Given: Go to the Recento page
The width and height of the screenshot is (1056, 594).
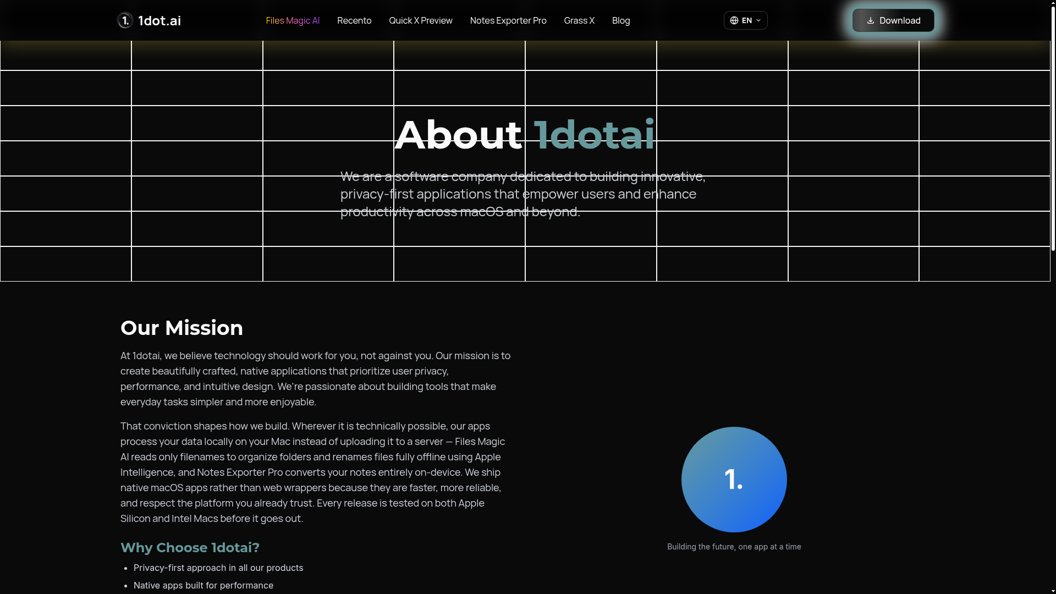Looking at the screenshot, I should [x=354, y=20].
